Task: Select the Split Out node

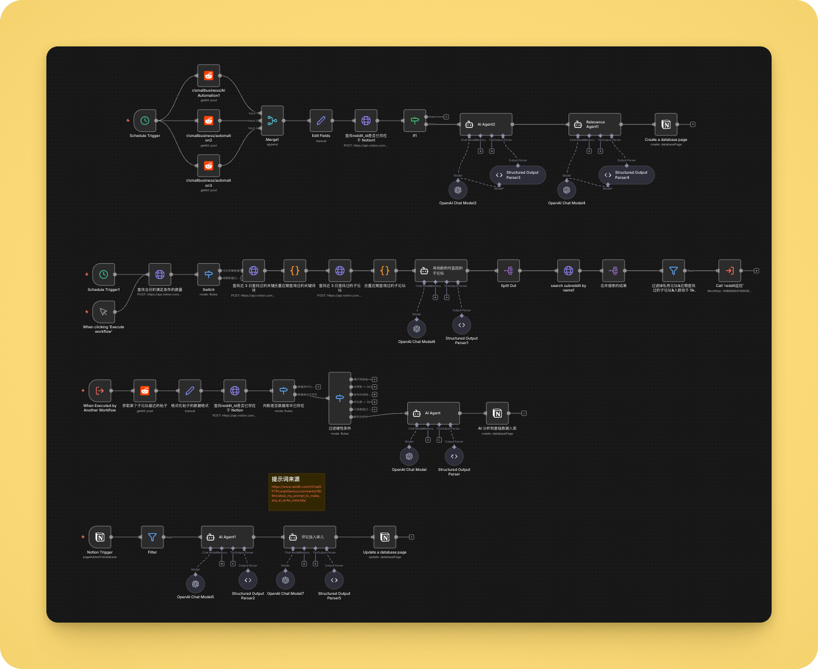Action: [x=508, y=271]
